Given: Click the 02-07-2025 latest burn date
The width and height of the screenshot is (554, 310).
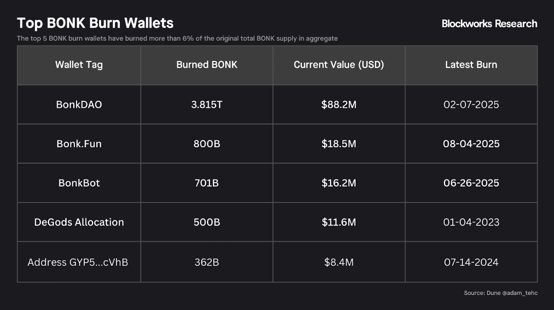Looking at the screenshot, I should point(471,105).
